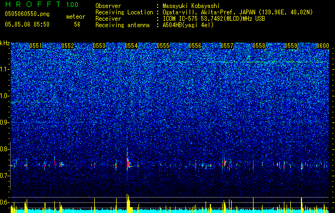Click the kHz axis unit label
Screen dimensions: 335x213
point(5,43)
